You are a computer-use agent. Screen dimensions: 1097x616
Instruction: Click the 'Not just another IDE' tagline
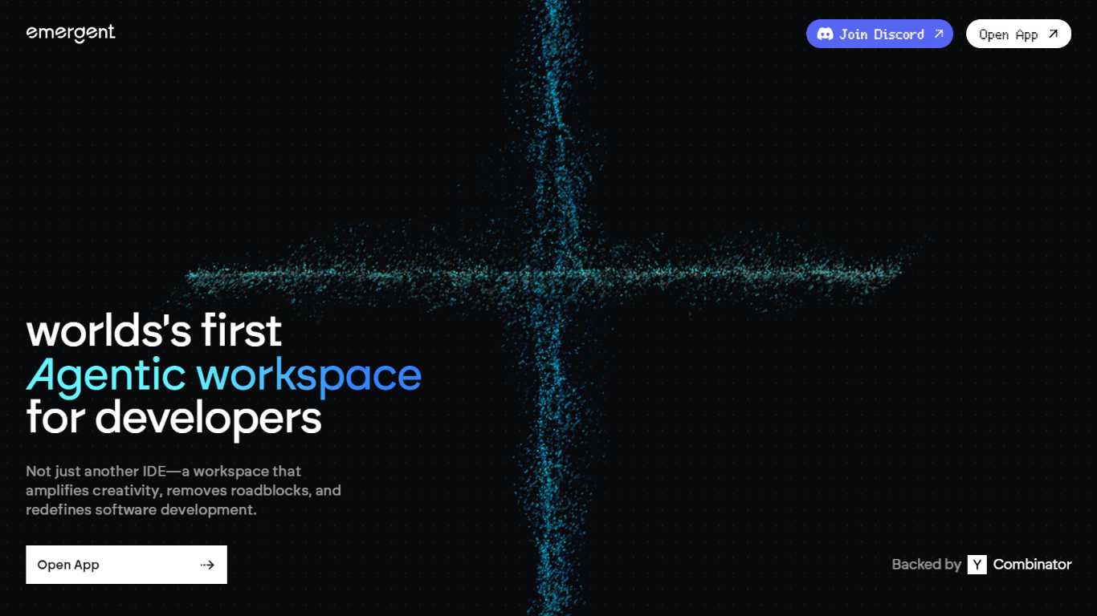[x=163, y=472]
